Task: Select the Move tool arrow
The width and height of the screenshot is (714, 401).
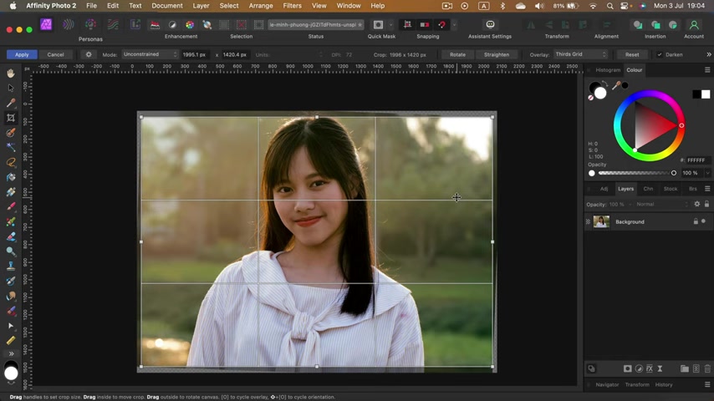Action: (x=11, y=88)
